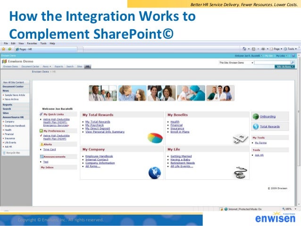301x226 pixels.
Task: Open the browser Tools dropdown in toolbar
Action: tap(290, 49)
